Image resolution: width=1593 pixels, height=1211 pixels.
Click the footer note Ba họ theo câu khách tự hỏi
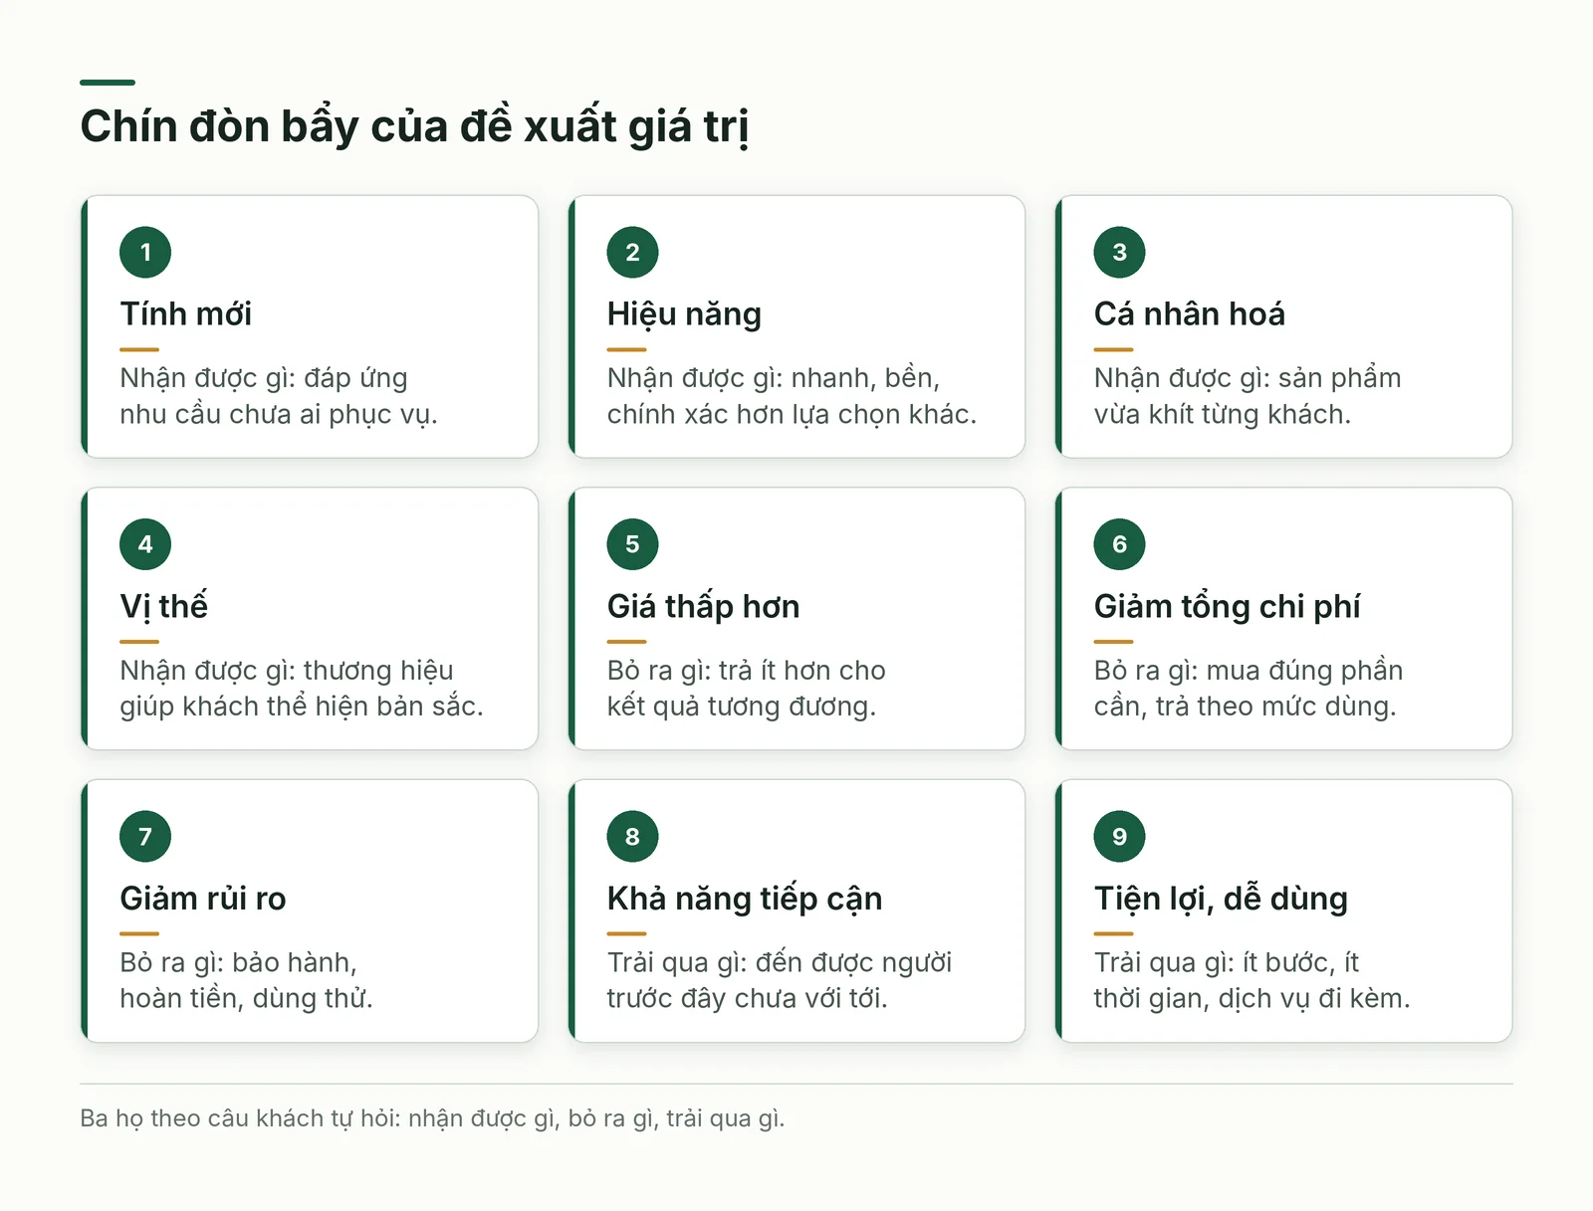(432, 1118)
